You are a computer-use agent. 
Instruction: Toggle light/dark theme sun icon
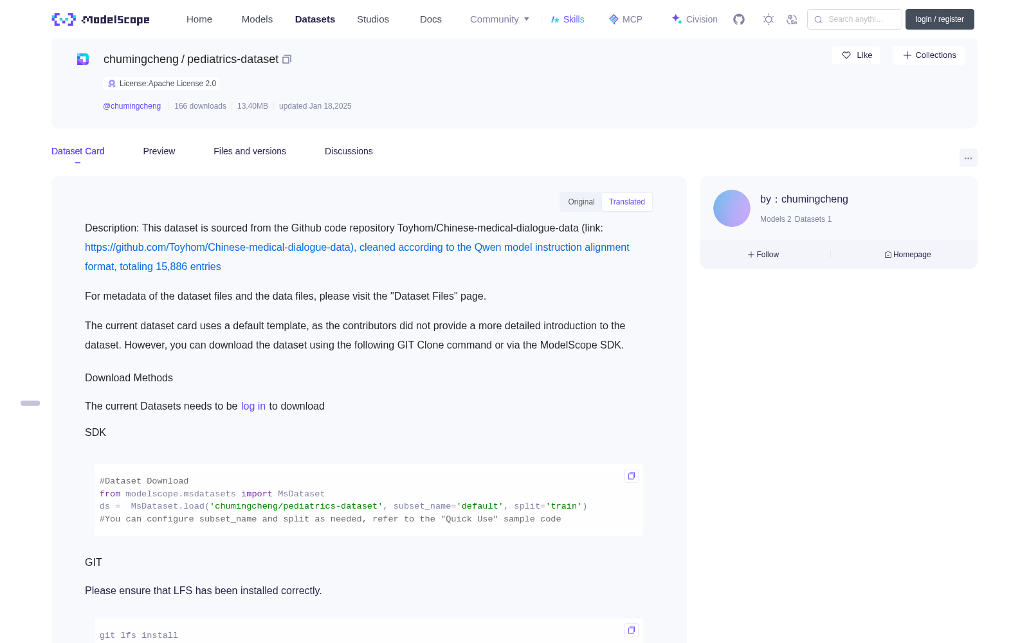pos(768,19)
